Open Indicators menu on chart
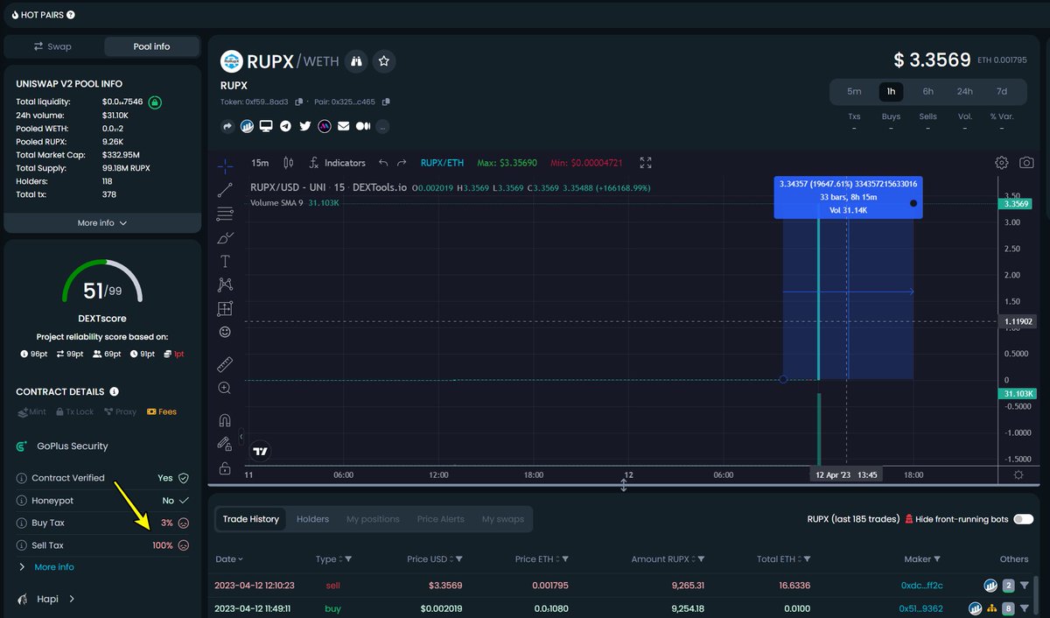The width and height of the screenshot is (1050, 618). (337, 163)
